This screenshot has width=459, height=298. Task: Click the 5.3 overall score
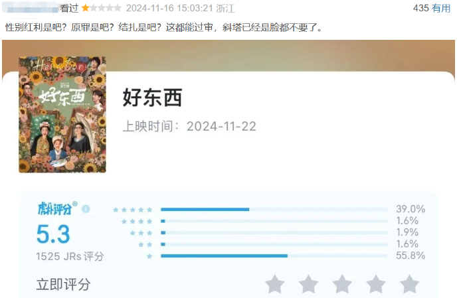pyautogui.click(x=53, y=234)
